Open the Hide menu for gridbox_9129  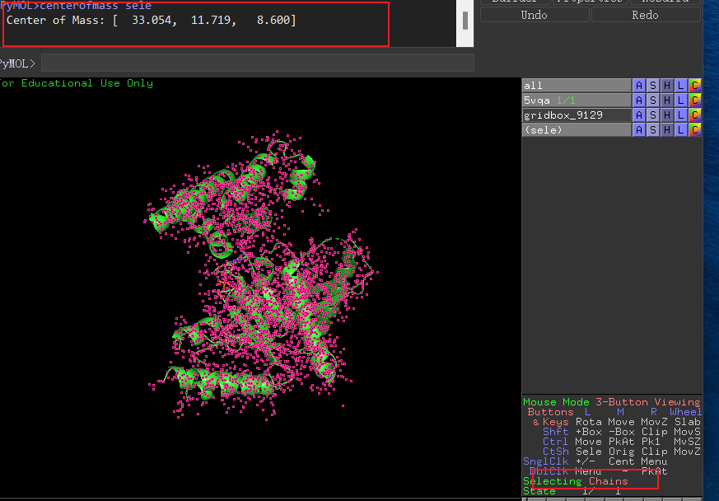pyautogui.click(x=667, y=115)
